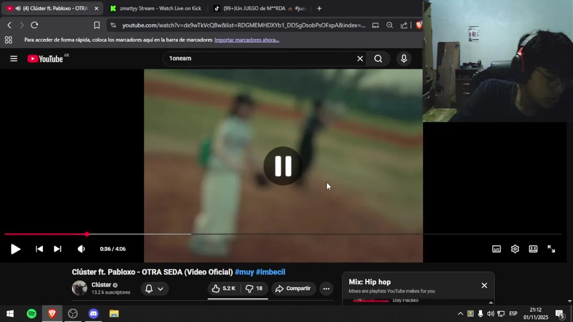Open the player settings gear
Viewport: 573px width, 322px height.
click(x=515, y=249)
